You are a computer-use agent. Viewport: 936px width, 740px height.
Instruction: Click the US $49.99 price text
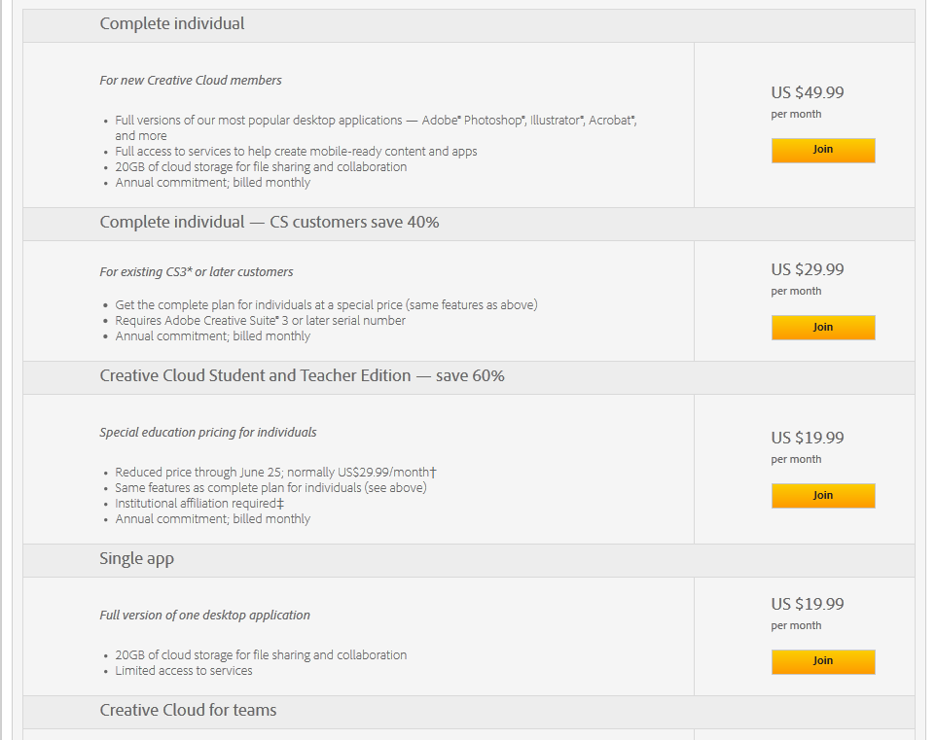pos(808,93)
